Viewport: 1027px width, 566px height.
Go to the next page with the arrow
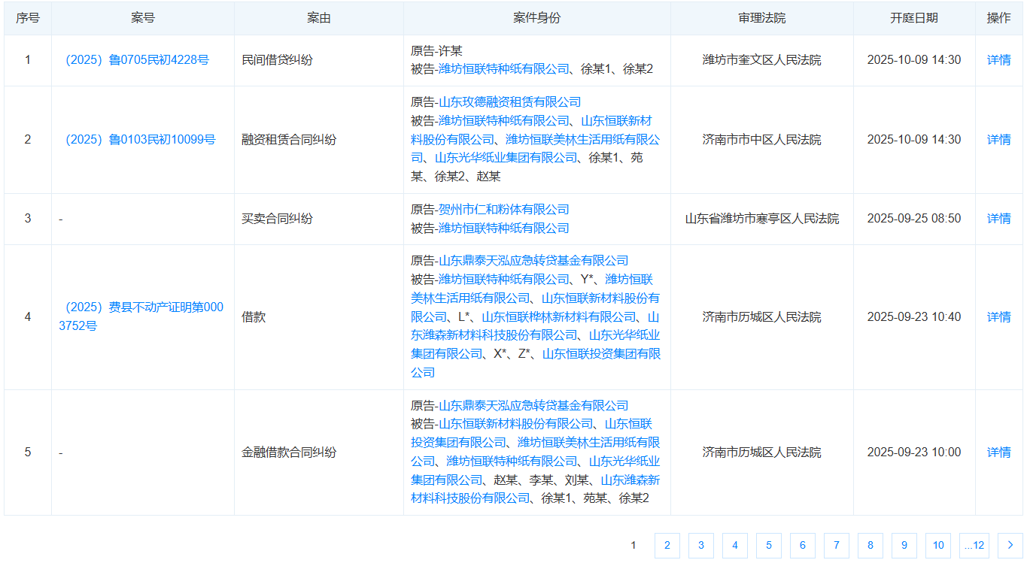(x=1010, y=546)
